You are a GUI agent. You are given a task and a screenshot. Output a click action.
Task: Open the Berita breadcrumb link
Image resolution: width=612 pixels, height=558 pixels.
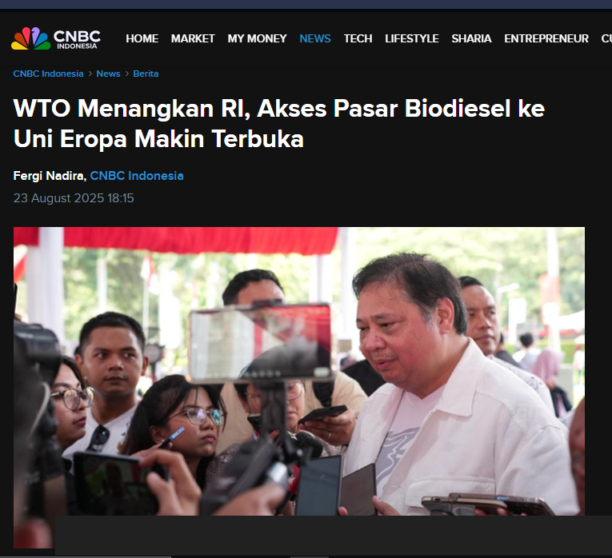coord(146,74)
